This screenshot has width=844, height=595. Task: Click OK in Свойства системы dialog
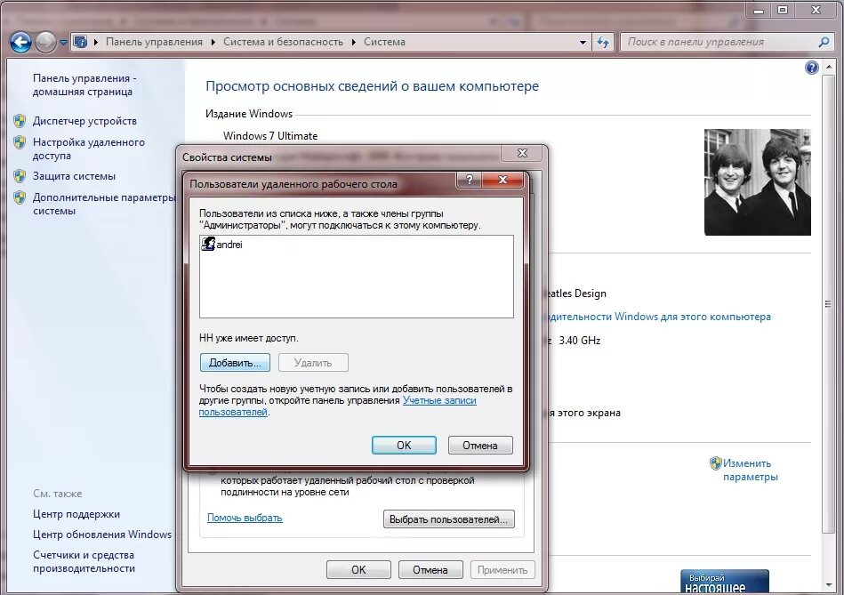(358, 570)
